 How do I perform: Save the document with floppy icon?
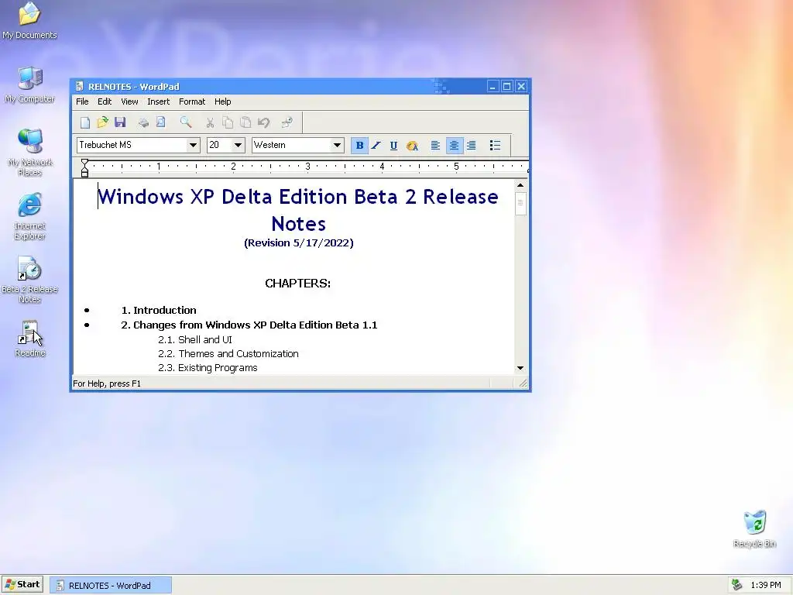click(x=120, y=122)
